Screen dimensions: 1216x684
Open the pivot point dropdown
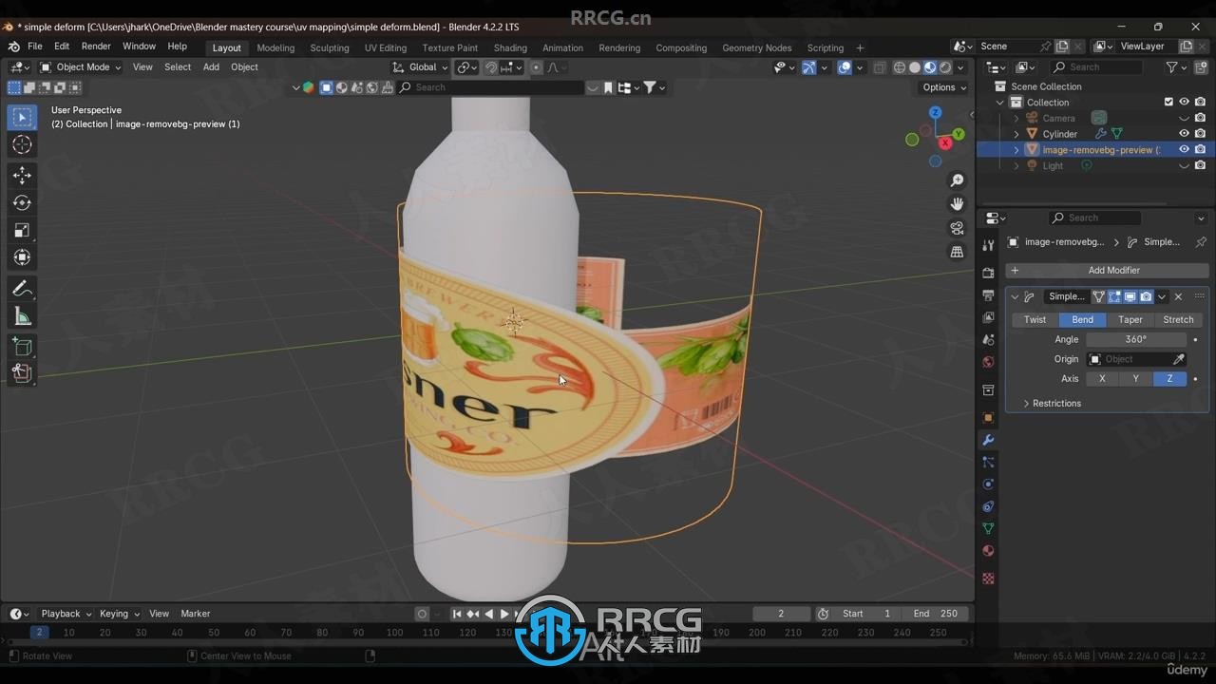coord(465,67)
